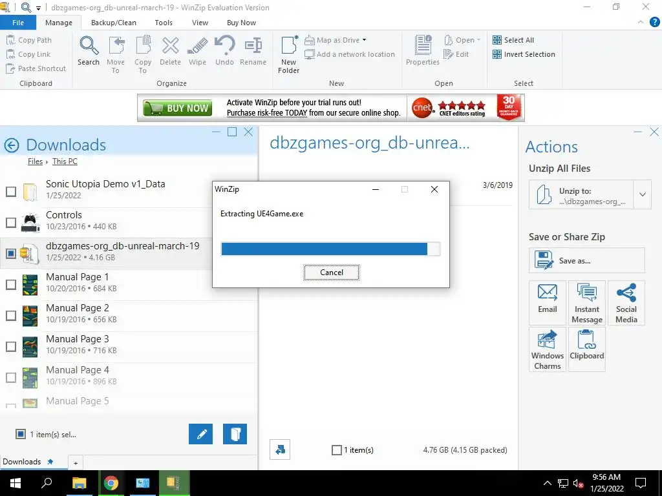Uncheck the dbzgames-org_db-unreal-march-19 checkbox

[11, 253]
